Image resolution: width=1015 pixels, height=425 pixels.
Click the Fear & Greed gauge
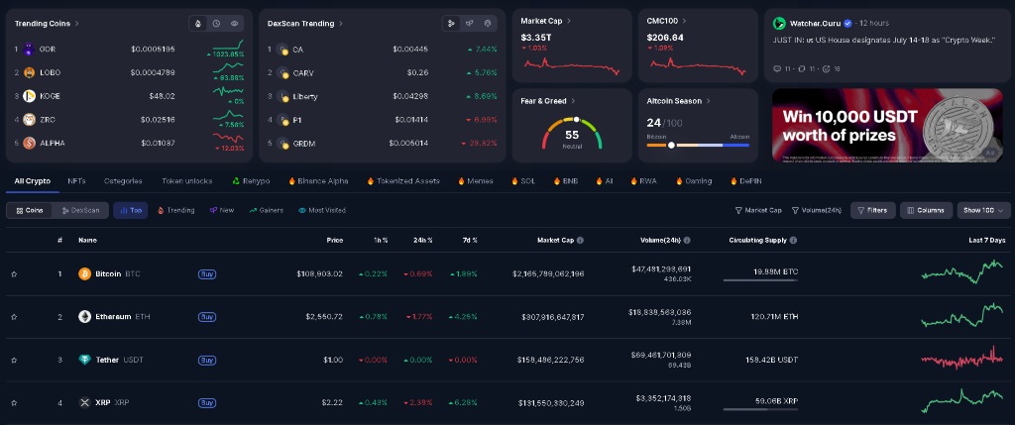click(x=572, y=132)
